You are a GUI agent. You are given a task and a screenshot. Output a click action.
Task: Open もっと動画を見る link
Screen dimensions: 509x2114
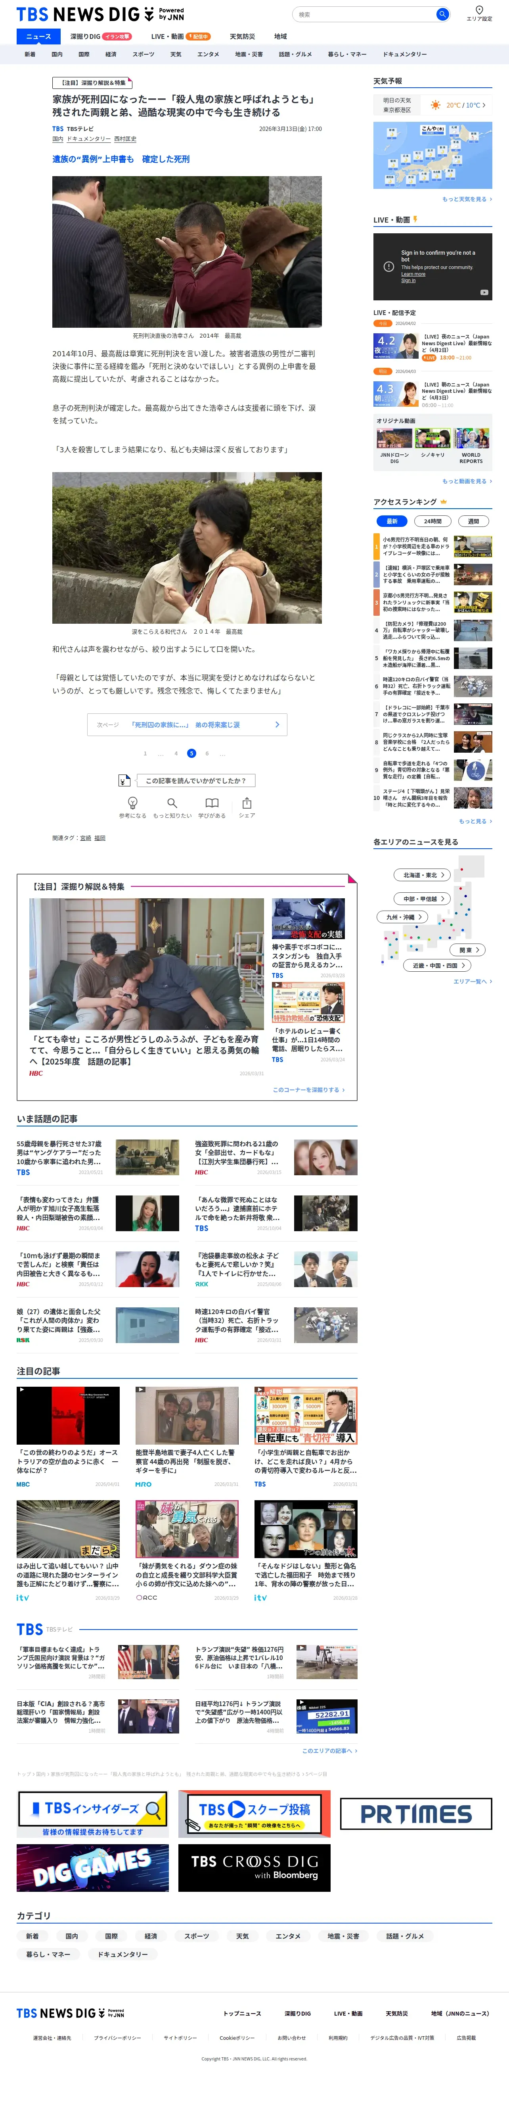467,482
